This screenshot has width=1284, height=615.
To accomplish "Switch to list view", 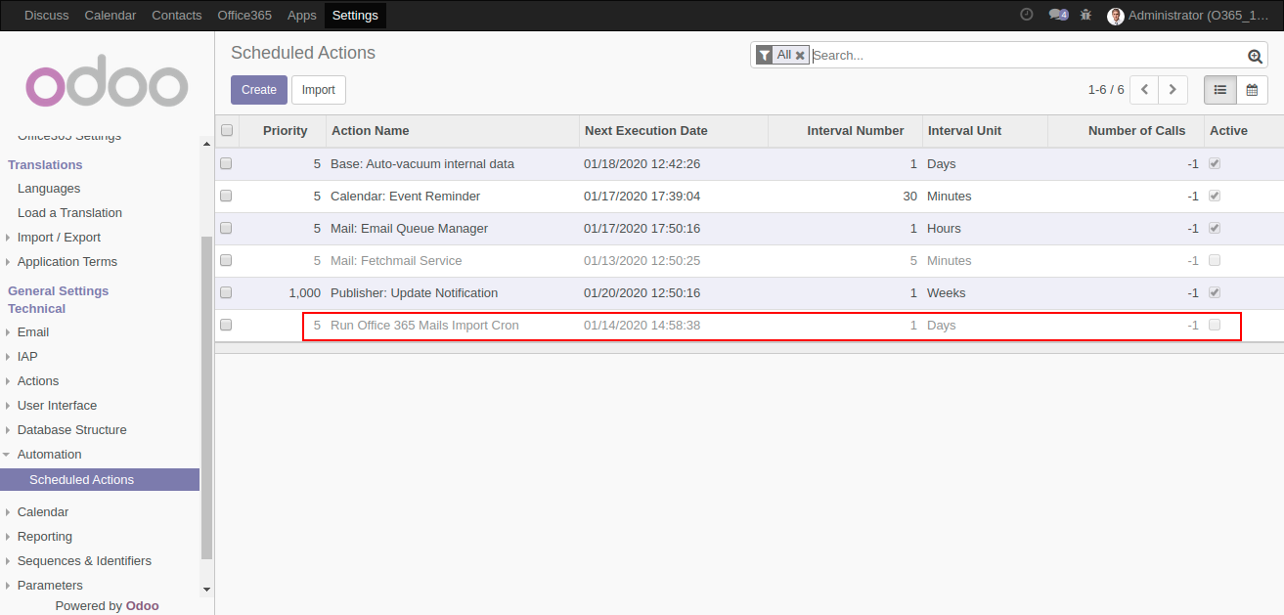I will (1219, 90).
